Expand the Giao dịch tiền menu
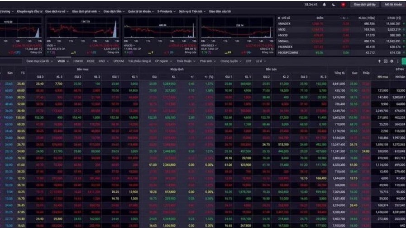The width and height of the screenshot is (406, 228). pyautogui.click(x=114, y=11)
